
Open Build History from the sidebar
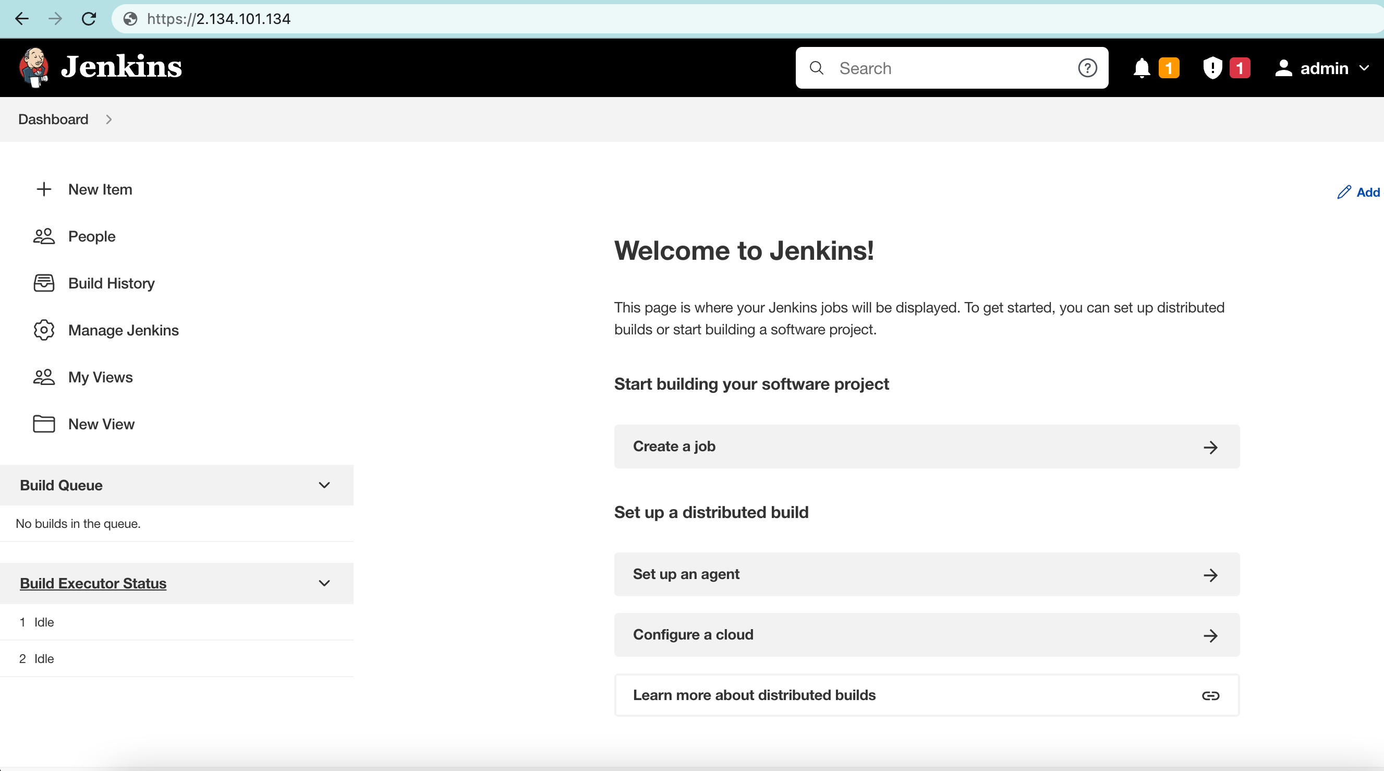[43, 283]
